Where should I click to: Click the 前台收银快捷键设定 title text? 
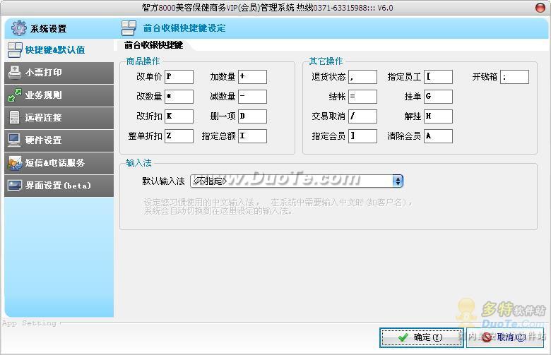184,28
